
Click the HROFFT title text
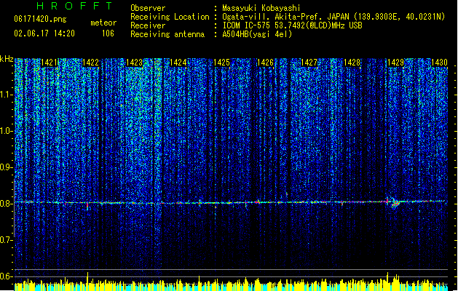point(74,6)
